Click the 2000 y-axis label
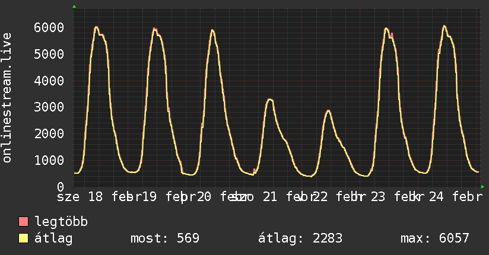This screenshot has width=489, height=255. [x=49, y=134]
